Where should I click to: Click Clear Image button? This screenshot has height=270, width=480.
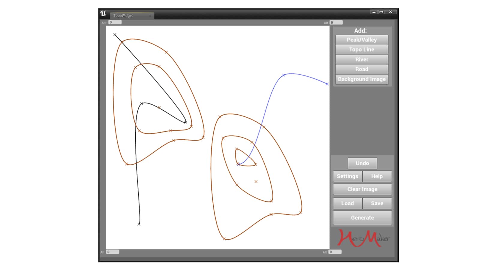coord(362,189)
